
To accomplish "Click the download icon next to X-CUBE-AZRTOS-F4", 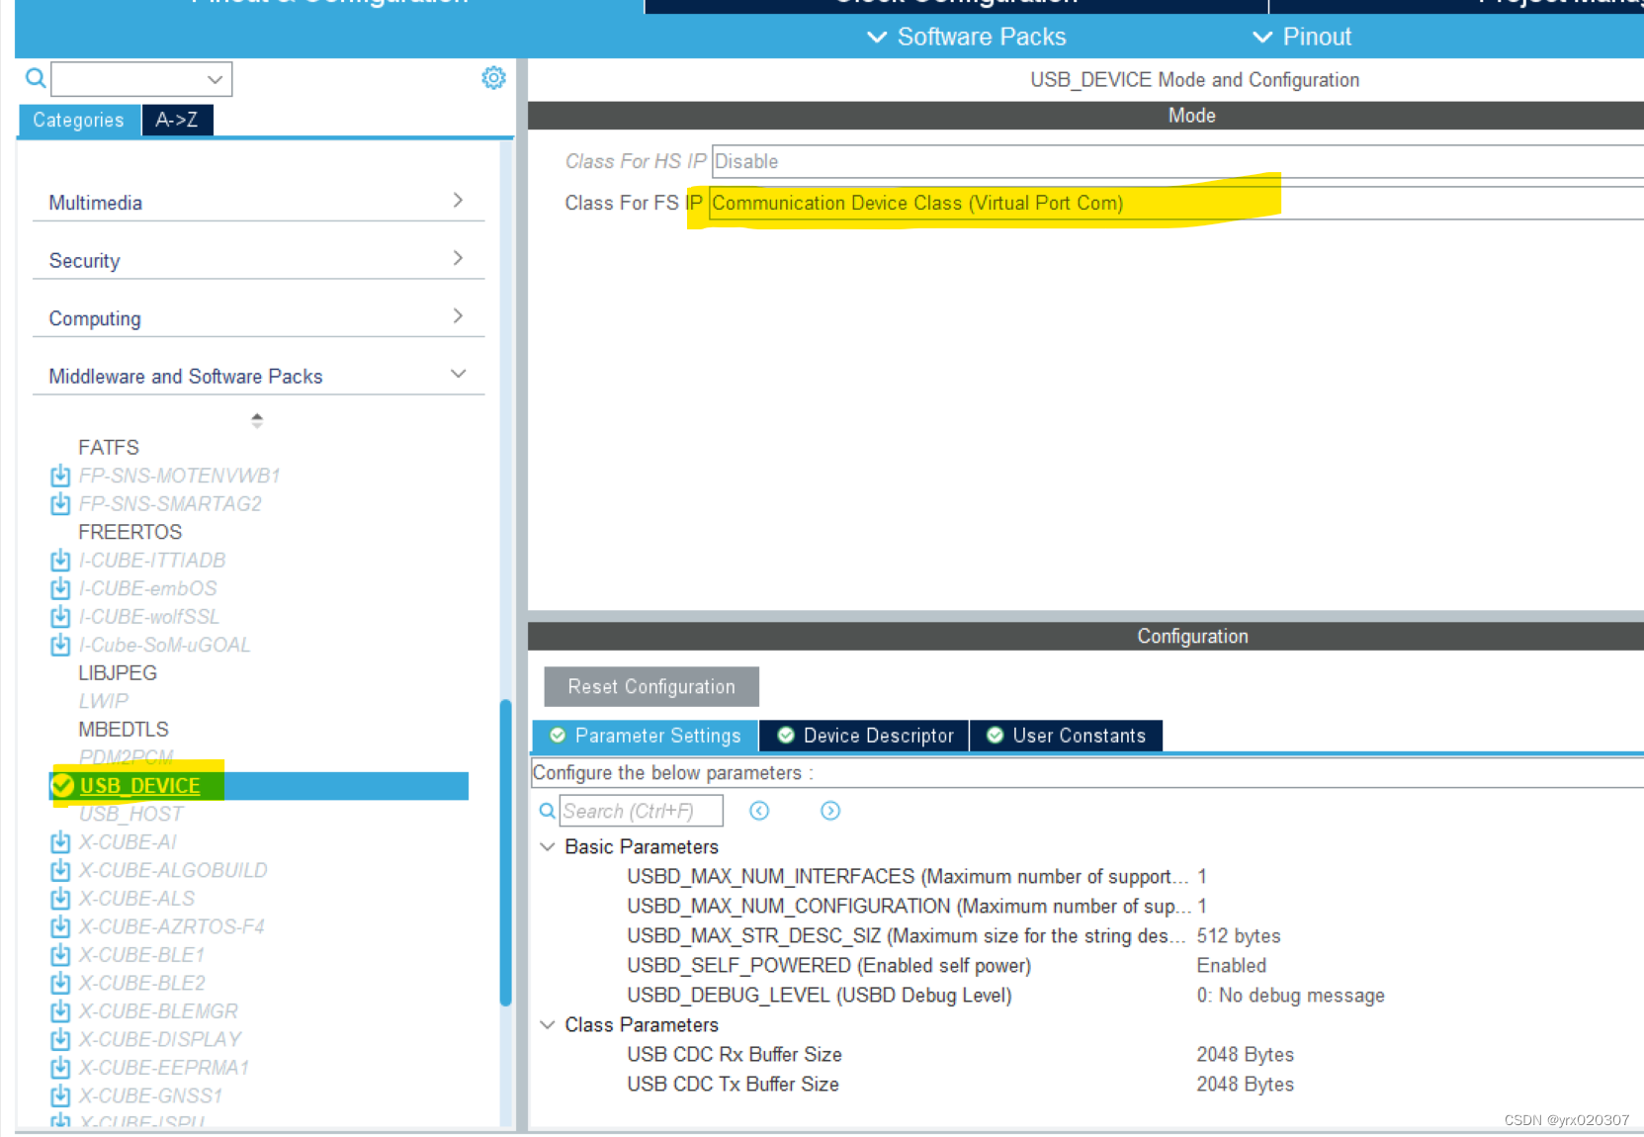I will (x=60, y=926).
